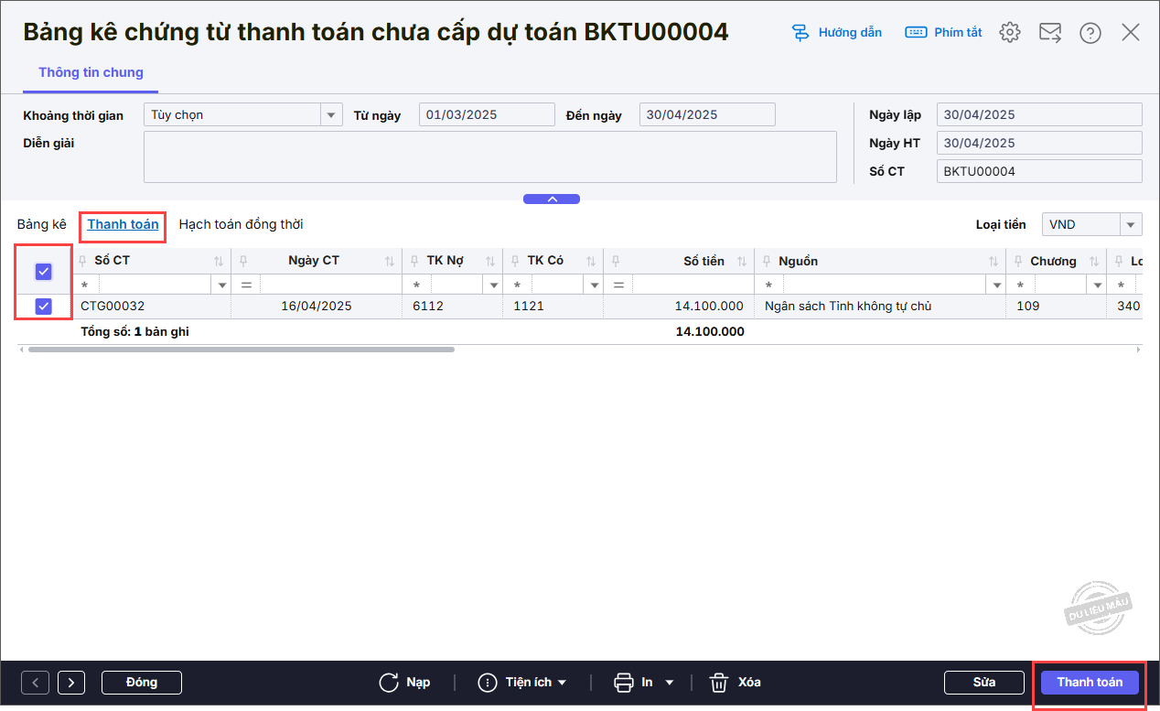
Task: Select row amount cell 14.100.000
Action: [679, 307]
